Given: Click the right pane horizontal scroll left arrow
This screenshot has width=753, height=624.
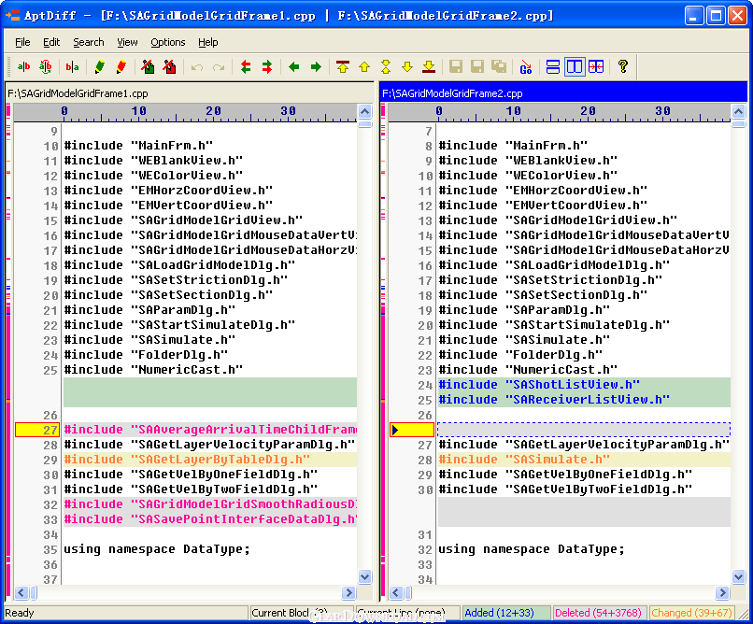Looking at the screenshot, I should click(396, 593).
